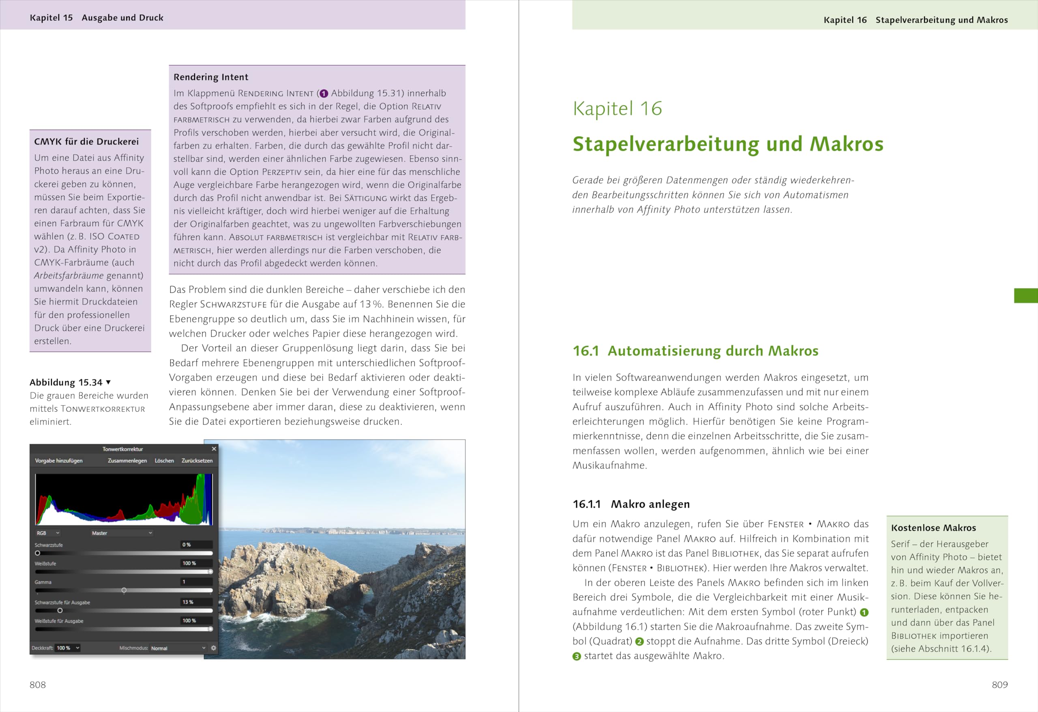
Task: Click green marker 1 after 'roter Punkt'
Action: pos(864,612)
